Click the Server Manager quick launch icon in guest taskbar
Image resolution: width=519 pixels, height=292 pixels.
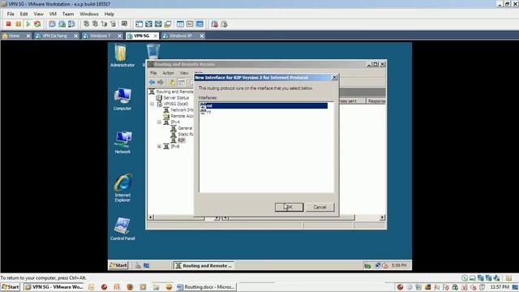click(138, 265)
